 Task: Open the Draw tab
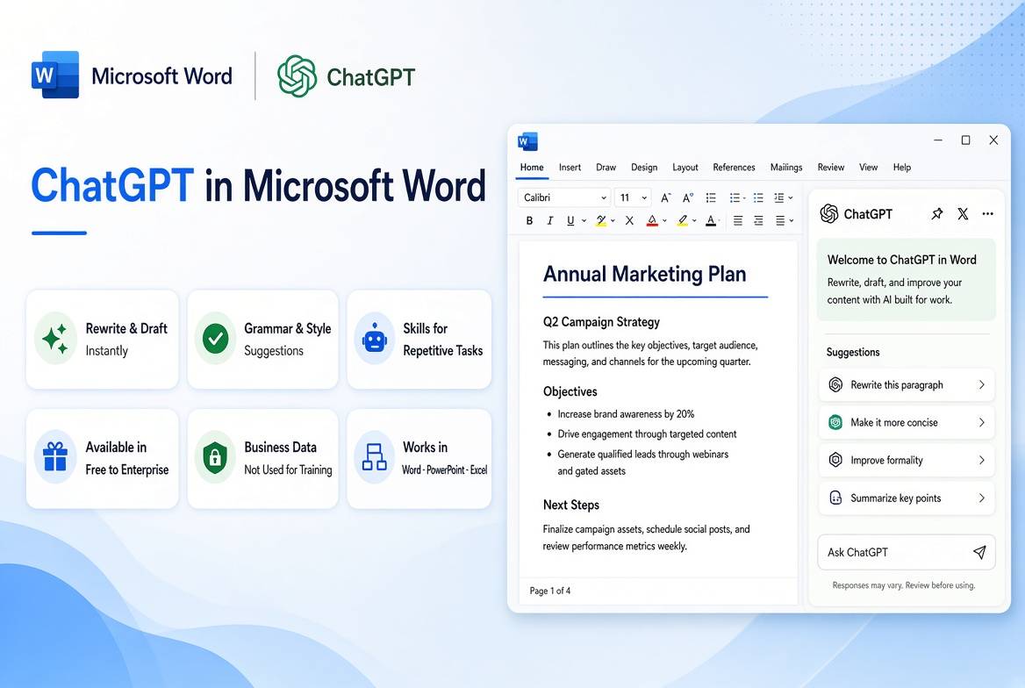pos(606,168)
